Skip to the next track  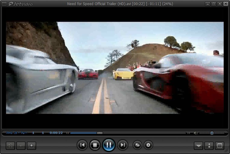point(123,145)
